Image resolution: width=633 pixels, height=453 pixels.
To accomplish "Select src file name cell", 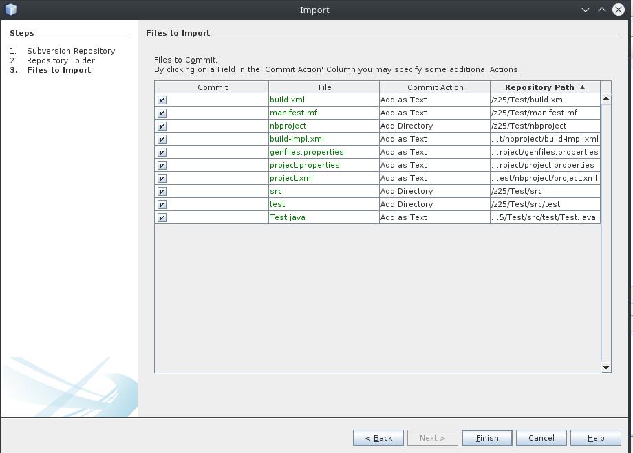I will (324, 191).
